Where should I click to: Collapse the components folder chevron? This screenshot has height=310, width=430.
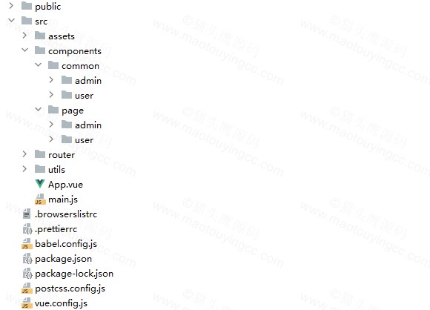point(25,50)
